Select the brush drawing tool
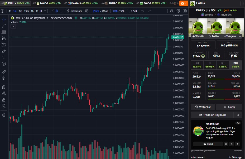 coord(4,51)
